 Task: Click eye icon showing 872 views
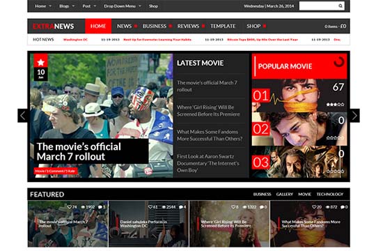tap(327, 207)
